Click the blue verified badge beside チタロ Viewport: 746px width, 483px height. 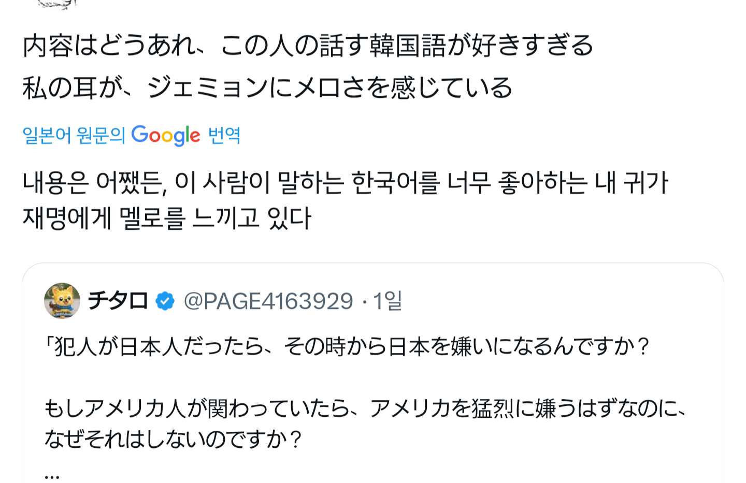[165, 301]
